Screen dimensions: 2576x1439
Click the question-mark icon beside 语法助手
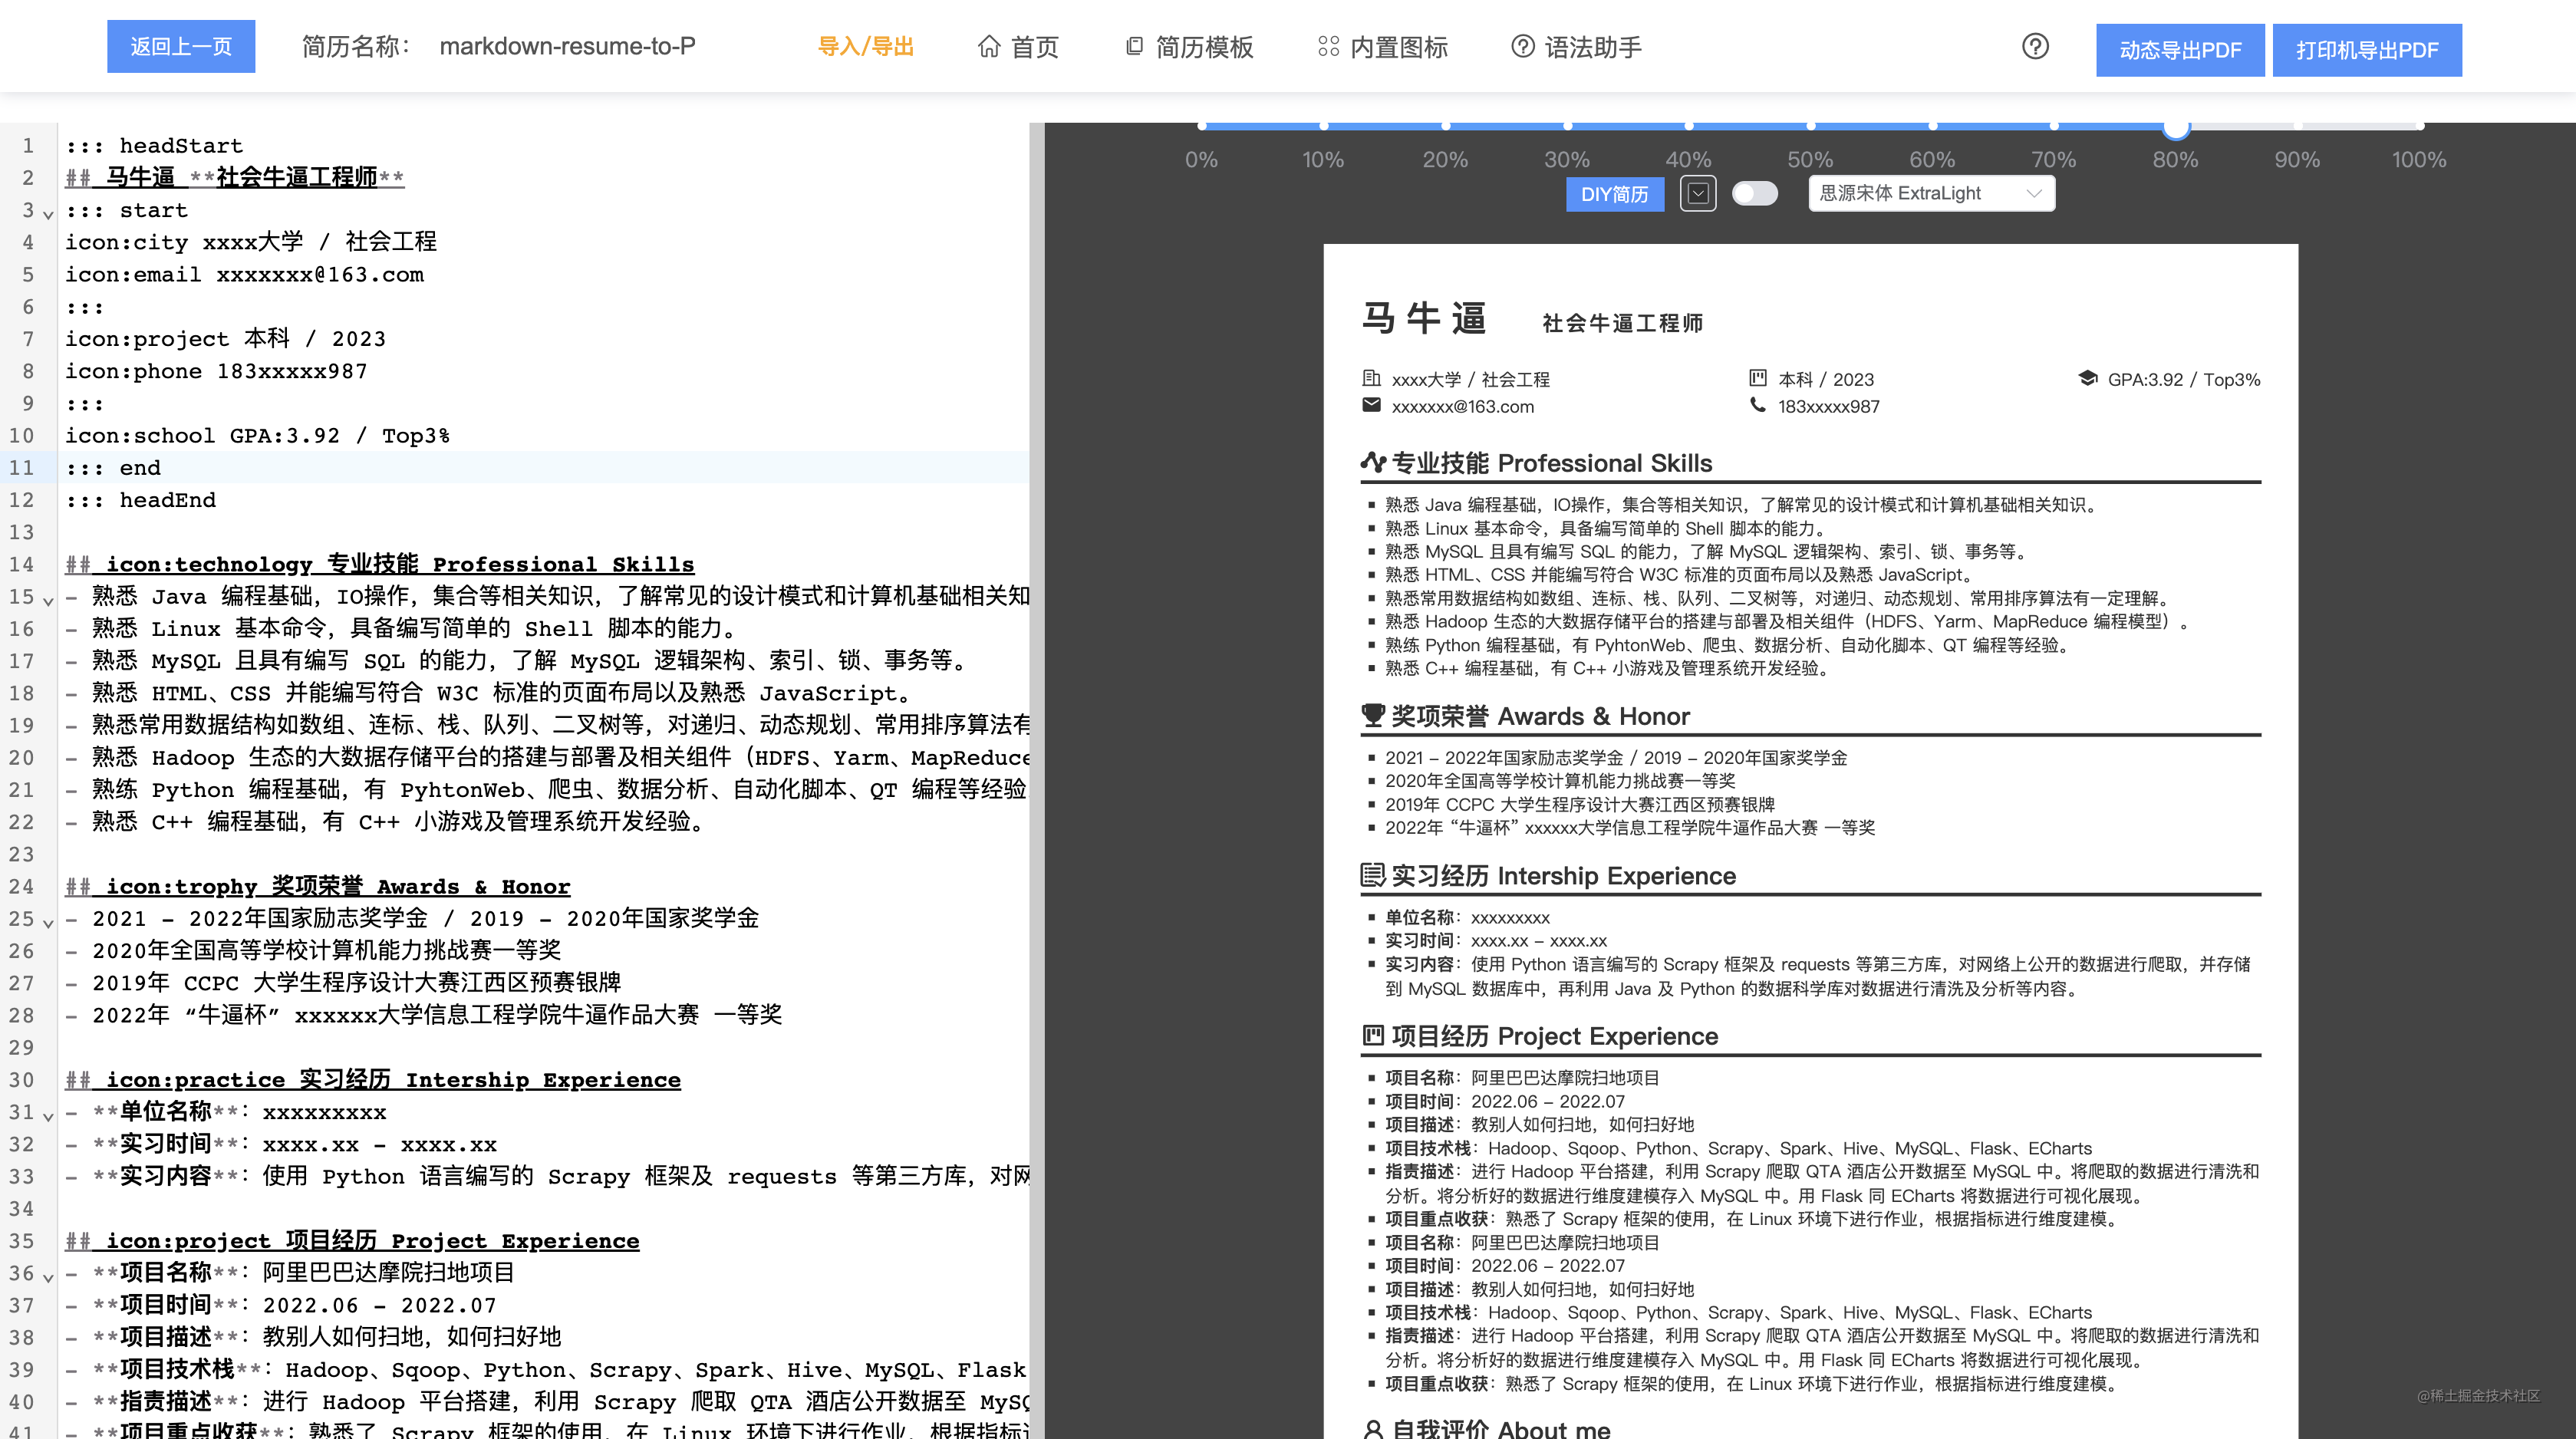coord(1522,47)
